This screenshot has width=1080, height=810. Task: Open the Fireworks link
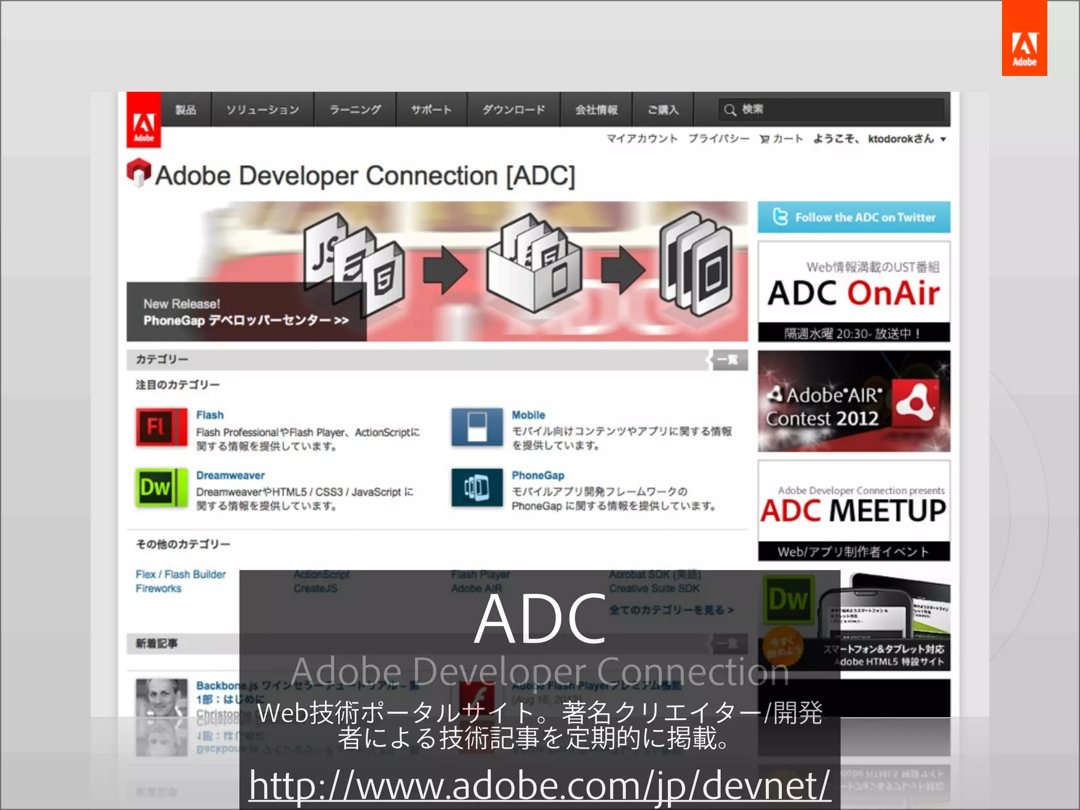158,589
